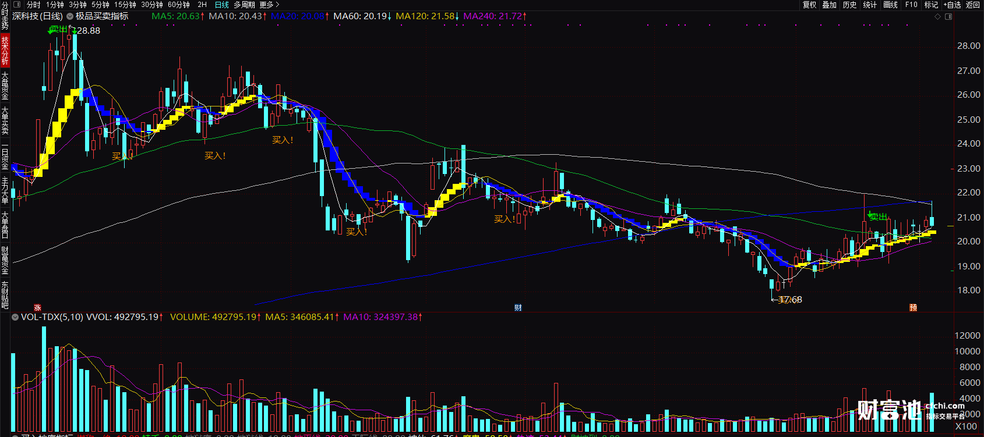The image size is (984, 437).
Task: Click the green 卖出 signal near 28.88
Action: pyautogui.click(x=58, y=30)
